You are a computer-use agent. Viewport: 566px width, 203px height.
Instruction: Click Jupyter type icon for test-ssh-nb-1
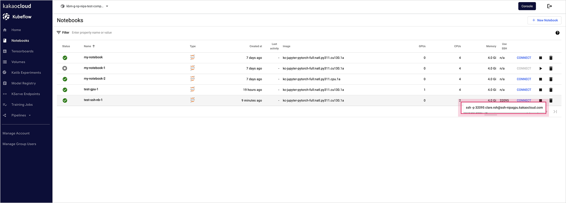[x=192, y=100]
